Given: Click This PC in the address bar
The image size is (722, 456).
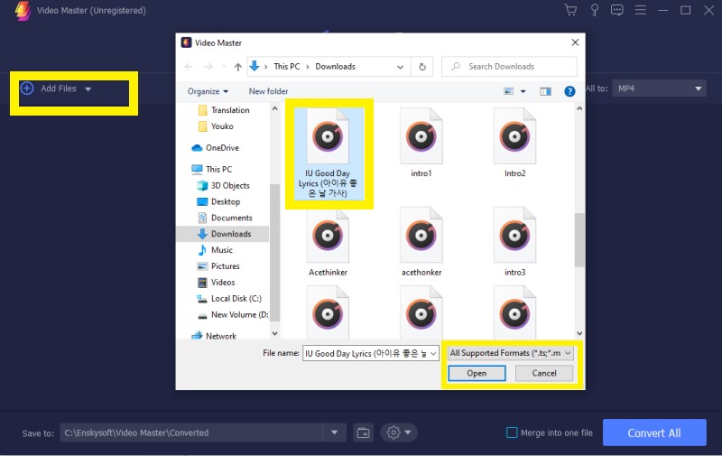Looking at the screenshot, I should click(286, 66).
